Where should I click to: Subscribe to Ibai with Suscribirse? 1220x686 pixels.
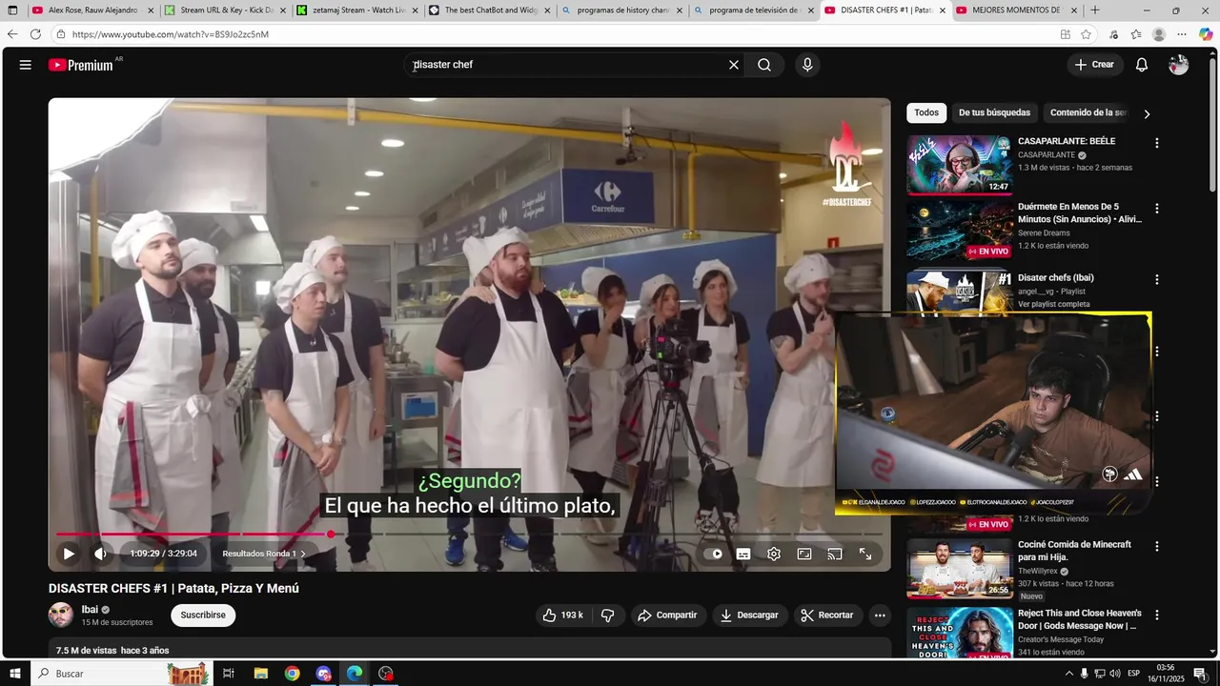(203, 615)
